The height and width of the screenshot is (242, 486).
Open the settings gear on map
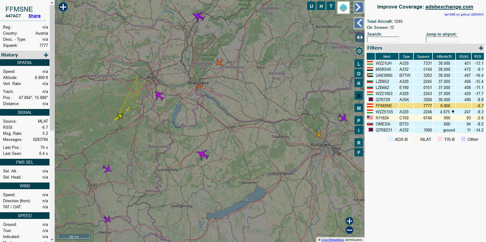(359, 51)
